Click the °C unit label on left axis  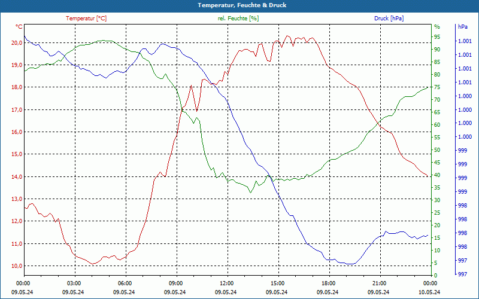click(x=19, y=27)
